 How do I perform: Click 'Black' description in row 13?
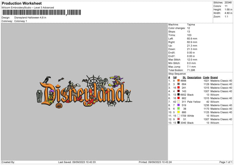point(190,123)
